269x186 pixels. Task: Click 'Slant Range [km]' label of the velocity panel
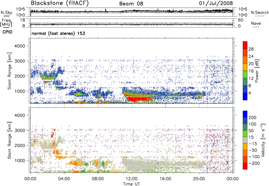[9, 140]
